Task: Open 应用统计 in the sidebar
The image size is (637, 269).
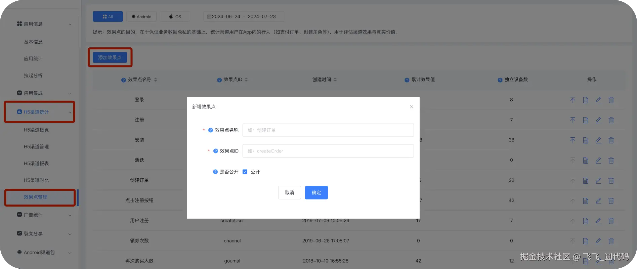Action: coord(33,58)
